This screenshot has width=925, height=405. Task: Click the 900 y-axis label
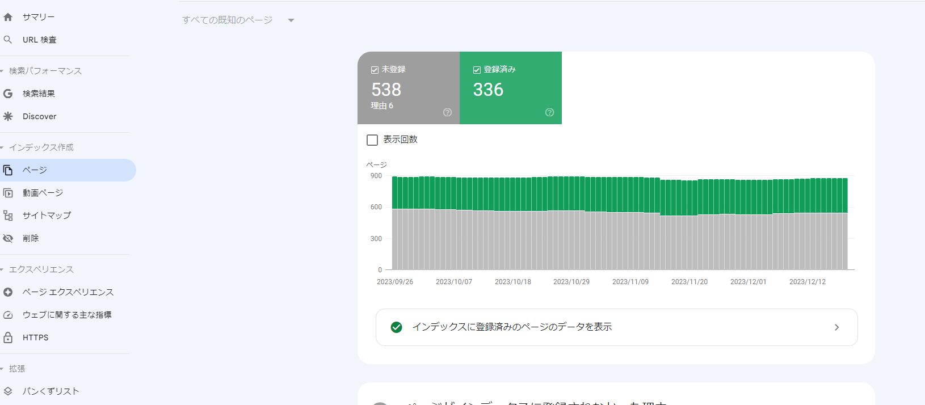pos(376,176)
